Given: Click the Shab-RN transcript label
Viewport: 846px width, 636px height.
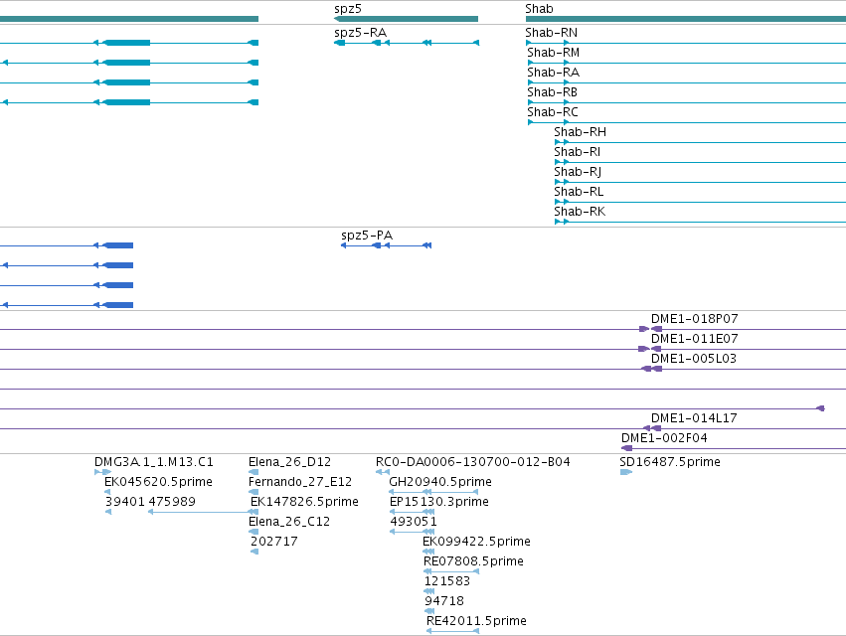Looking at the screenshot, I should point(552,33).
